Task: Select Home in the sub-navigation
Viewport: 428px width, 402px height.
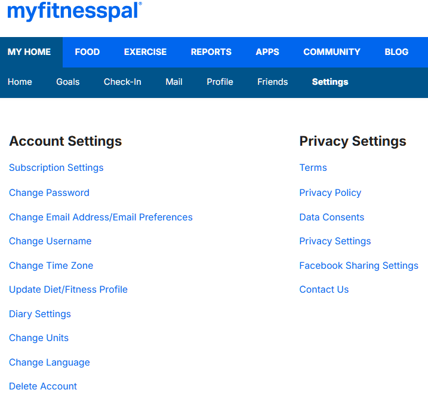Action: click(20, 82)
